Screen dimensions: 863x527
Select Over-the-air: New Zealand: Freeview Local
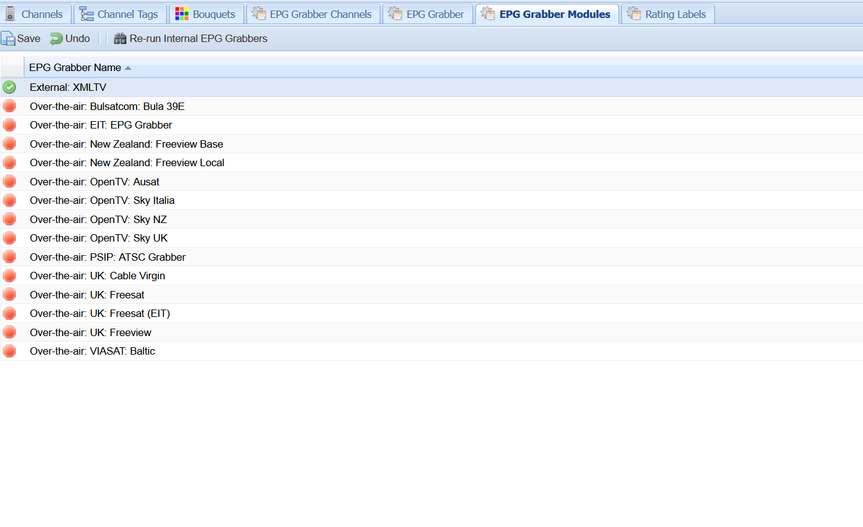(x=432, y=162)
